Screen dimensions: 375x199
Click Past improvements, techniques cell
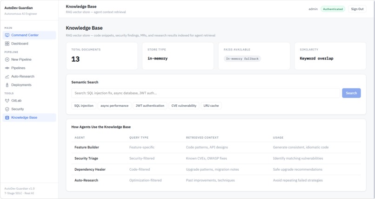pos(210,180)
